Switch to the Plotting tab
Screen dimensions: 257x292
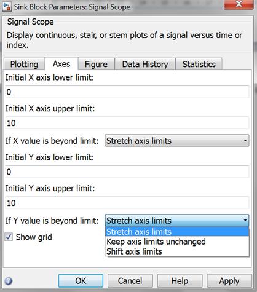[24, 64]
